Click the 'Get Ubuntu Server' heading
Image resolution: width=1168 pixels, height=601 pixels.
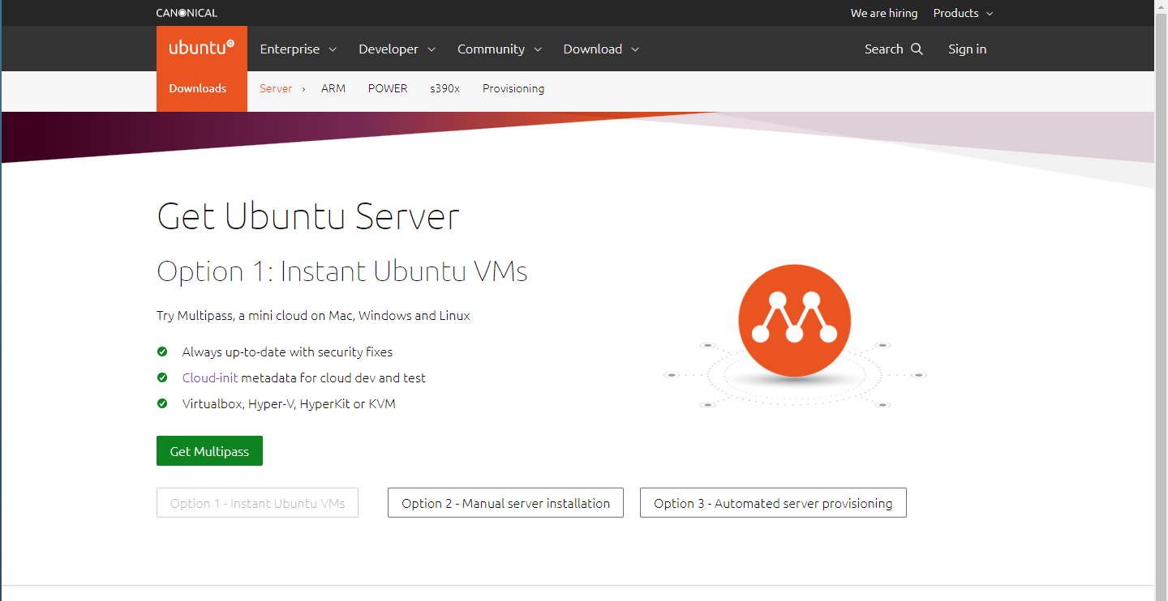[308, 216]
